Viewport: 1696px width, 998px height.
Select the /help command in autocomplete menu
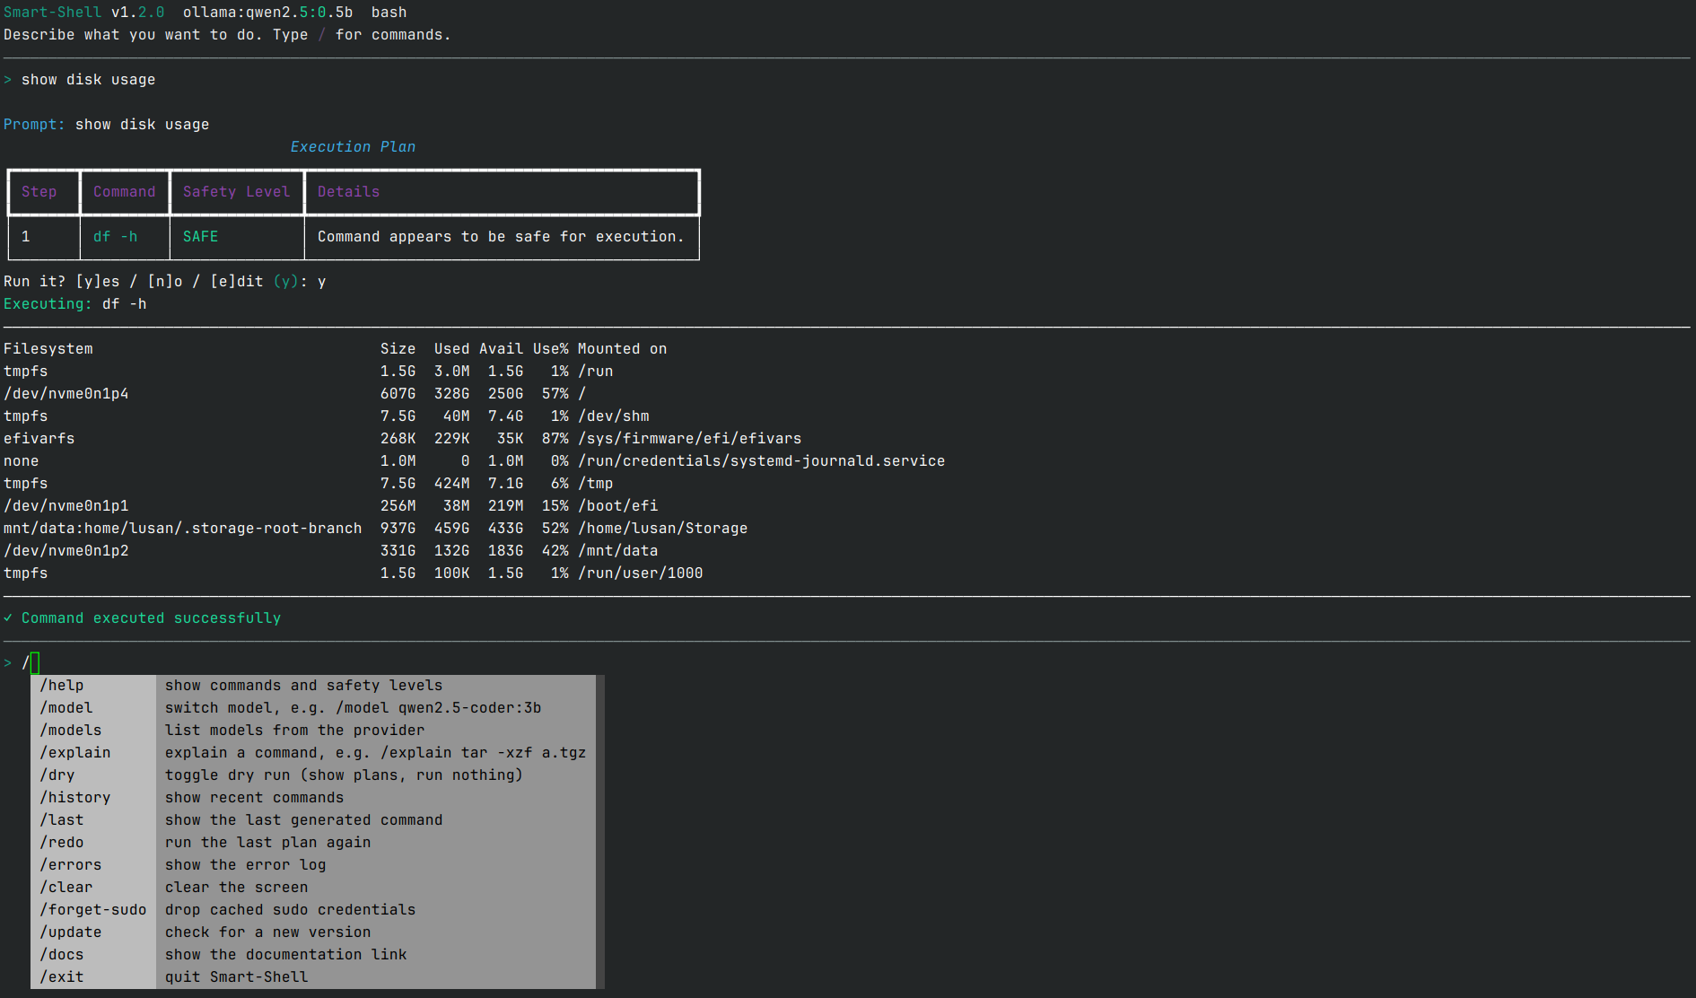(313, 686)
